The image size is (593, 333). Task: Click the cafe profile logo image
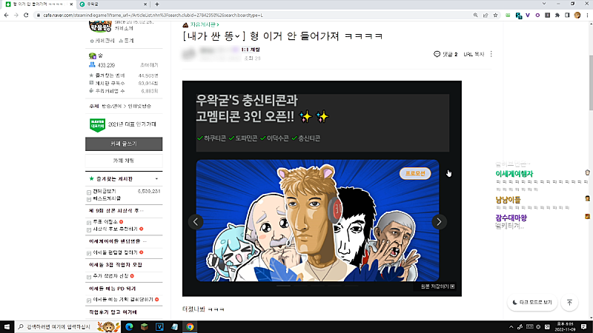tap(100, 27)
